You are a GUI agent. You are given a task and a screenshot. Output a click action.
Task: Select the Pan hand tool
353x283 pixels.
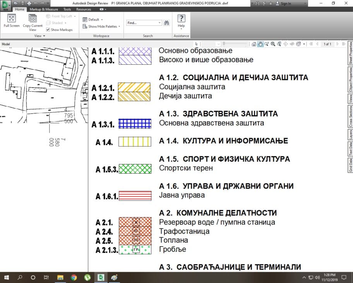(x=260, y=44)
